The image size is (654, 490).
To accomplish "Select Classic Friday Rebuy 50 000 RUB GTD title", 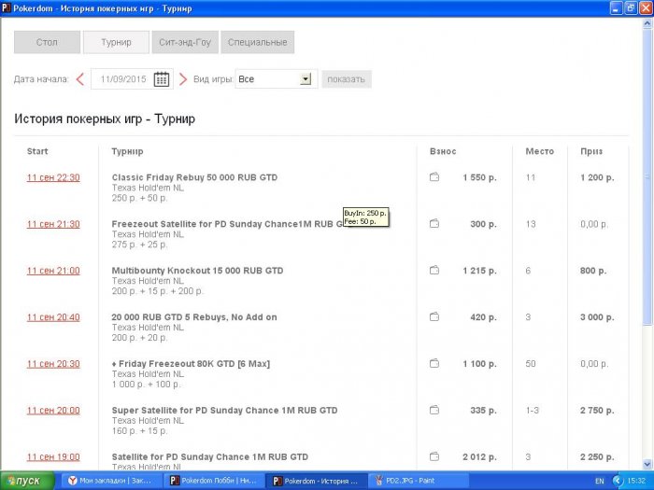I will [x=194, y=177].
